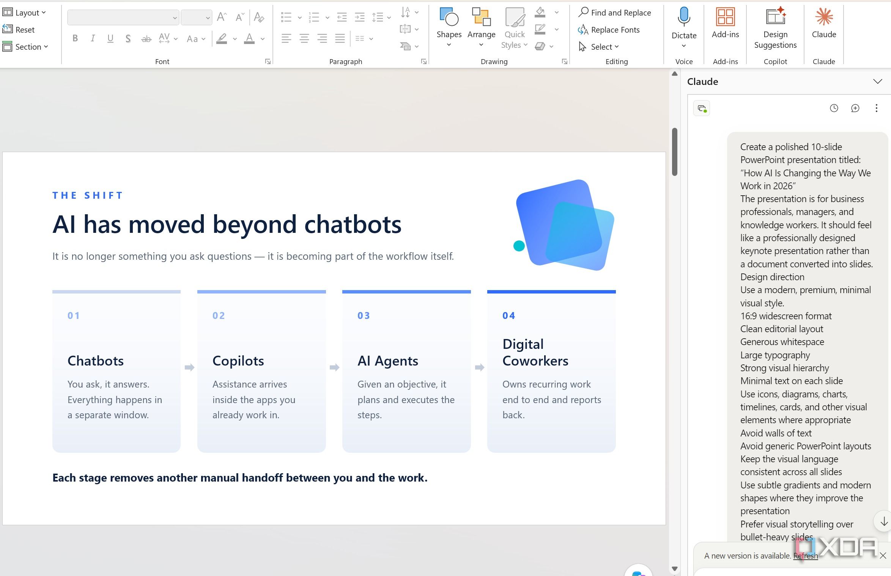The width and height of the screenshot is (891, 576).
Task: Toggle Underline formatting
Action: pyautogui.click(x=110, y=38)
